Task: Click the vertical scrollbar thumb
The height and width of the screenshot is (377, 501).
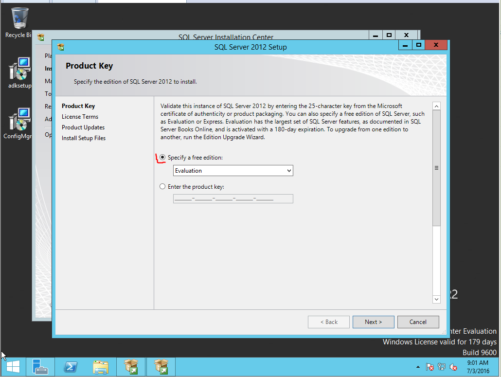Action: tap(436, 168)
